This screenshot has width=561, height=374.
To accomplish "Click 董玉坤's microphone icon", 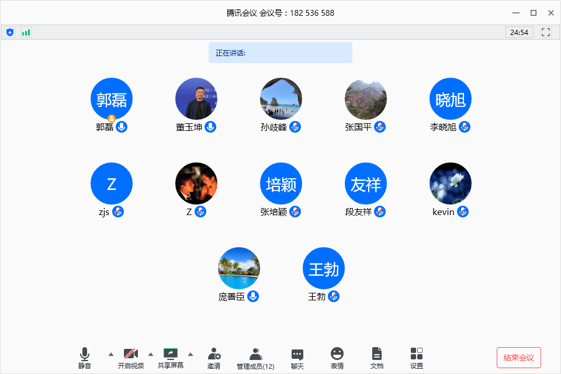I will coord(210,127).
